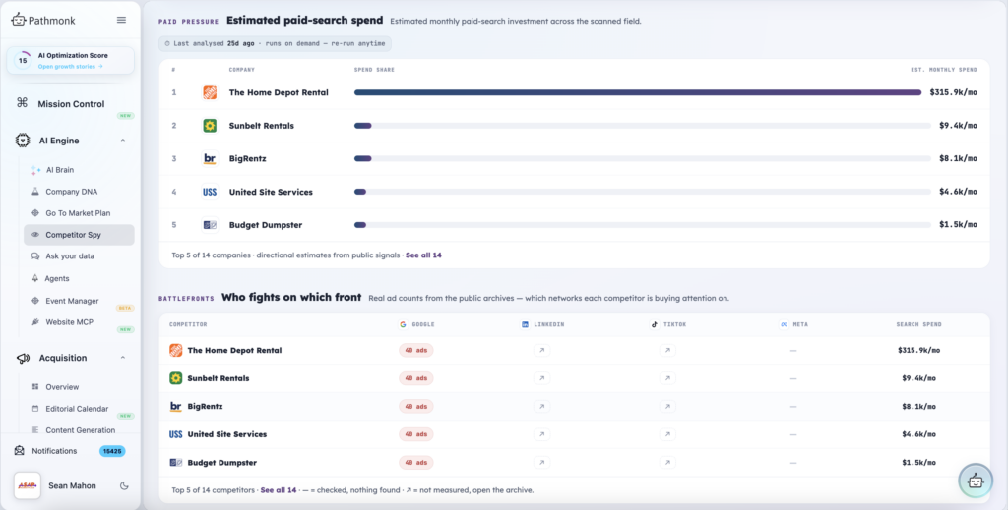Image resolution: width=1008 pixels, height=510 pixels.
Task: Open Website MCP
Action: 70,322
